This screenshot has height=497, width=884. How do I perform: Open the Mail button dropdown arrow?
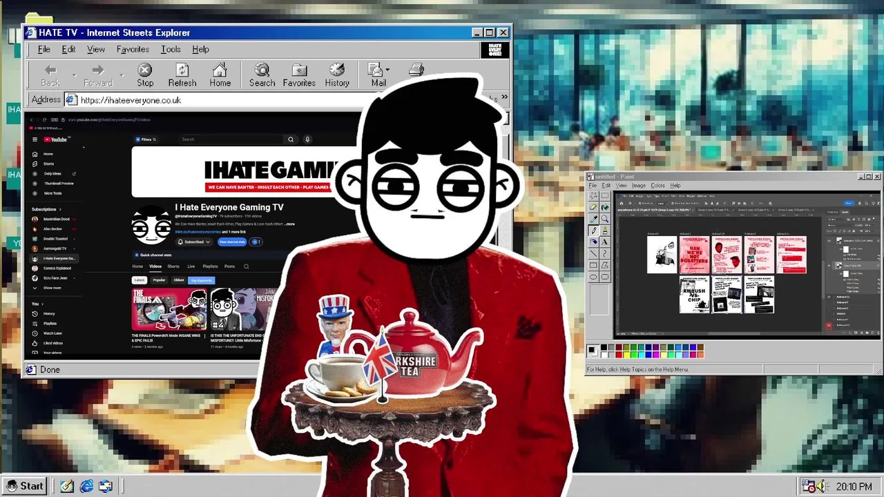pos(387,70)
